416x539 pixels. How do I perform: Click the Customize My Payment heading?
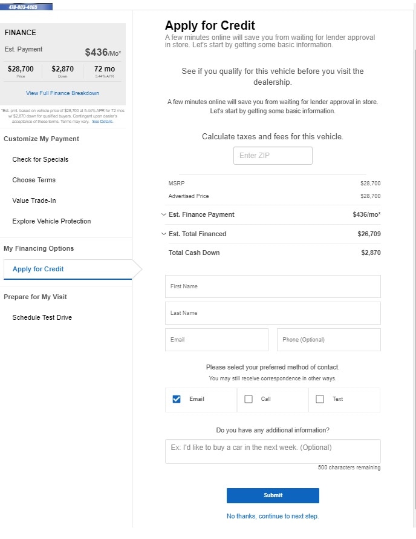[x=41, y=139]
